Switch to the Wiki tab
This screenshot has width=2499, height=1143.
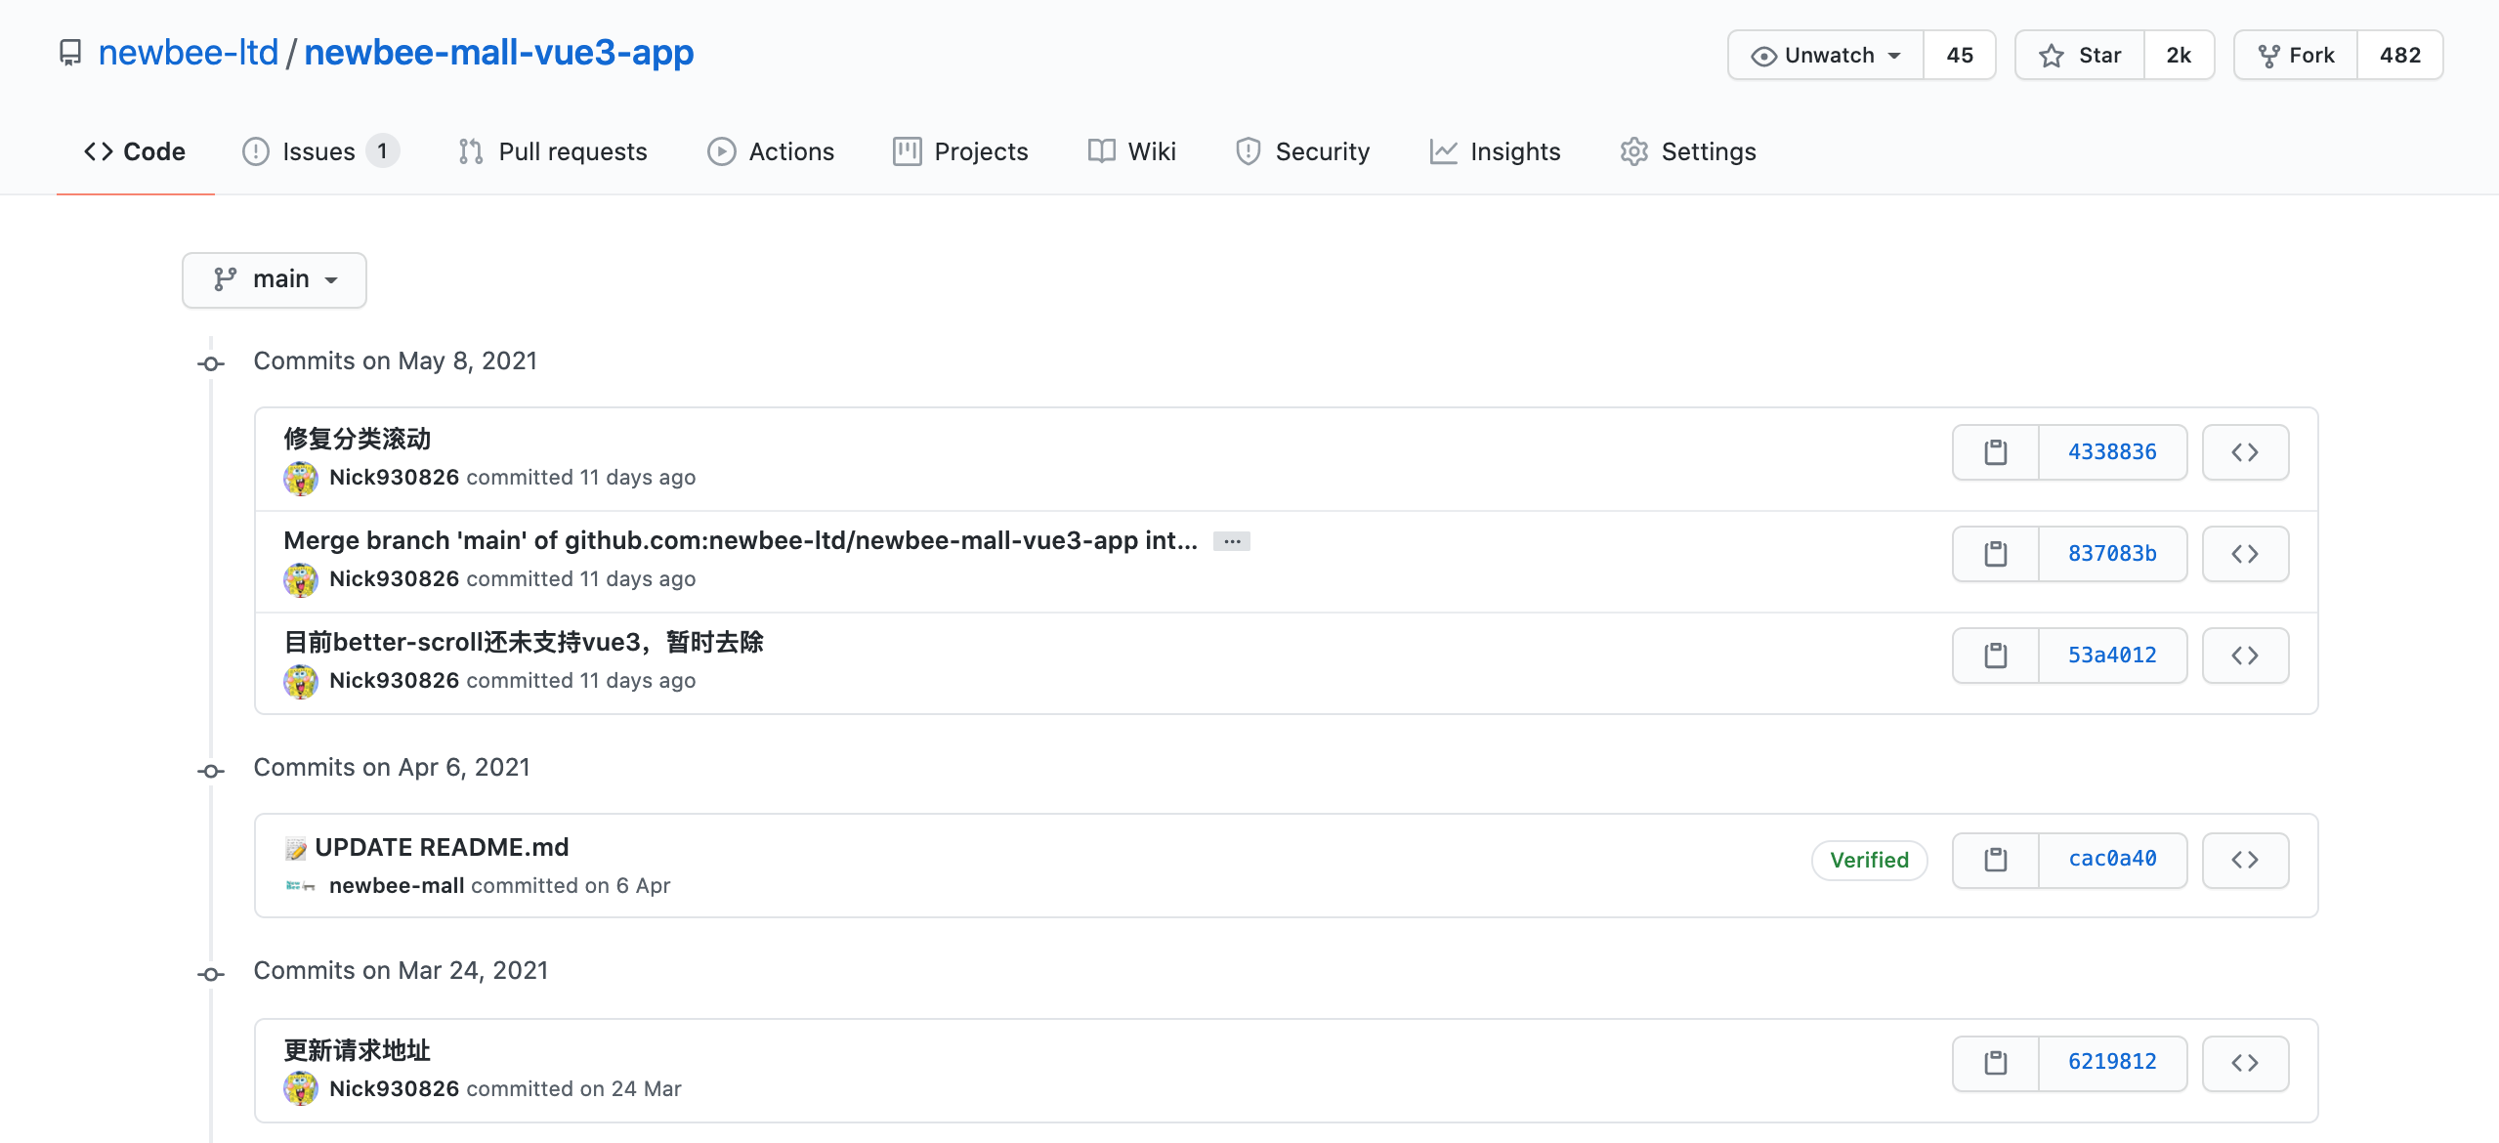pyautogui.click(x=1131, y=151)
